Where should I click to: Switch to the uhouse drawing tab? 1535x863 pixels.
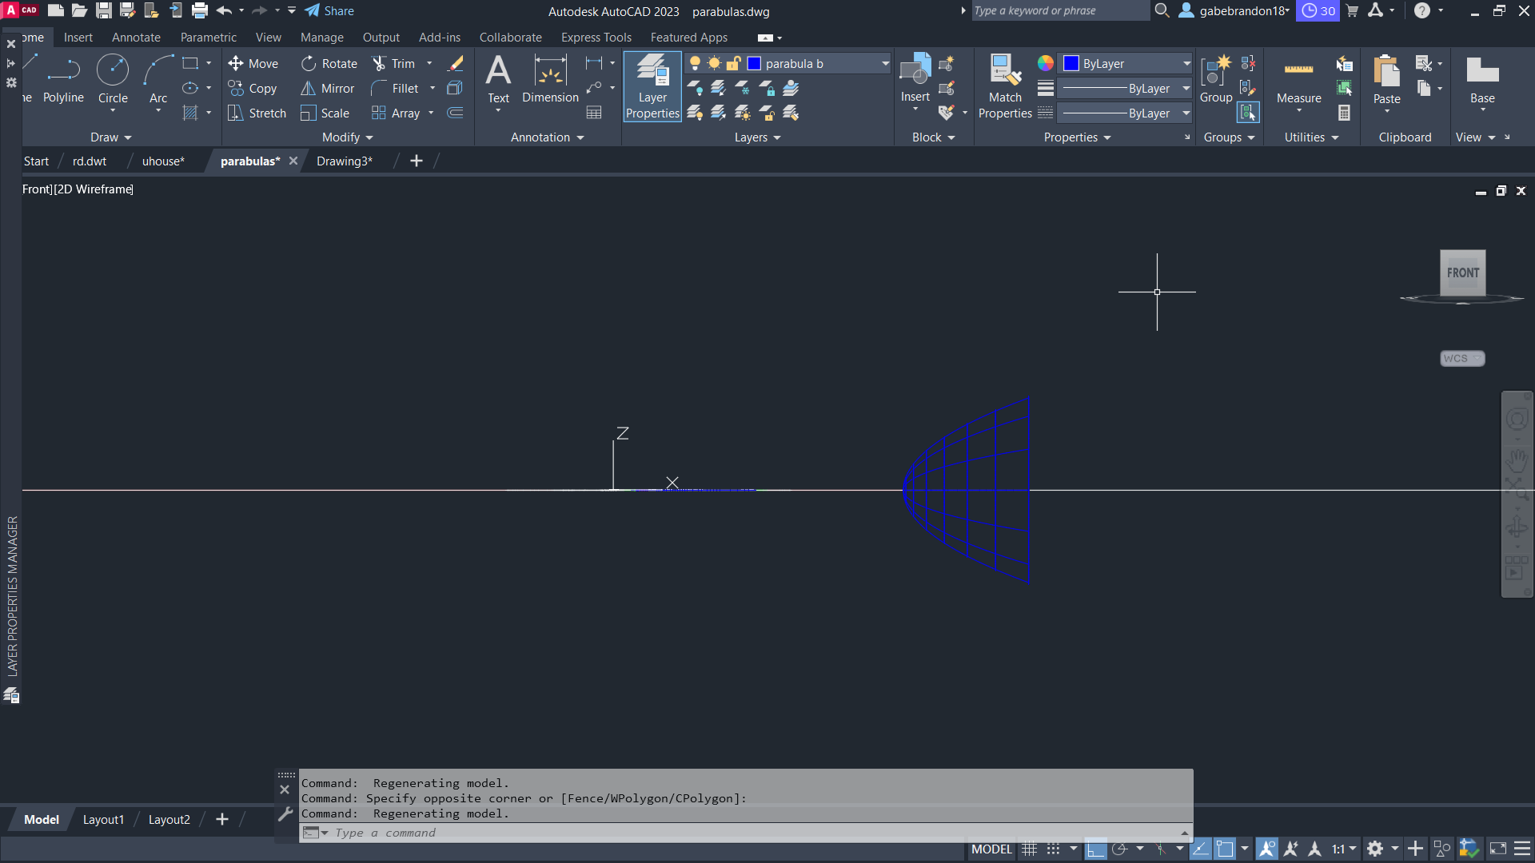pyautogui.click(x=163, y=161)
